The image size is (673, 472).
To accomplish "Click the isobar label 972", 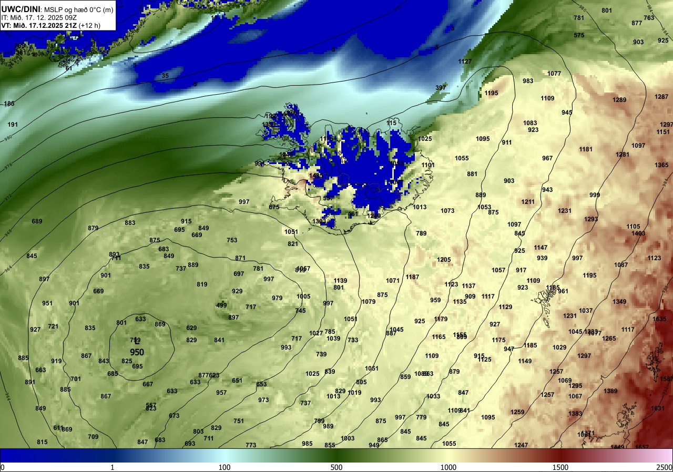I will tap(7, 198).
